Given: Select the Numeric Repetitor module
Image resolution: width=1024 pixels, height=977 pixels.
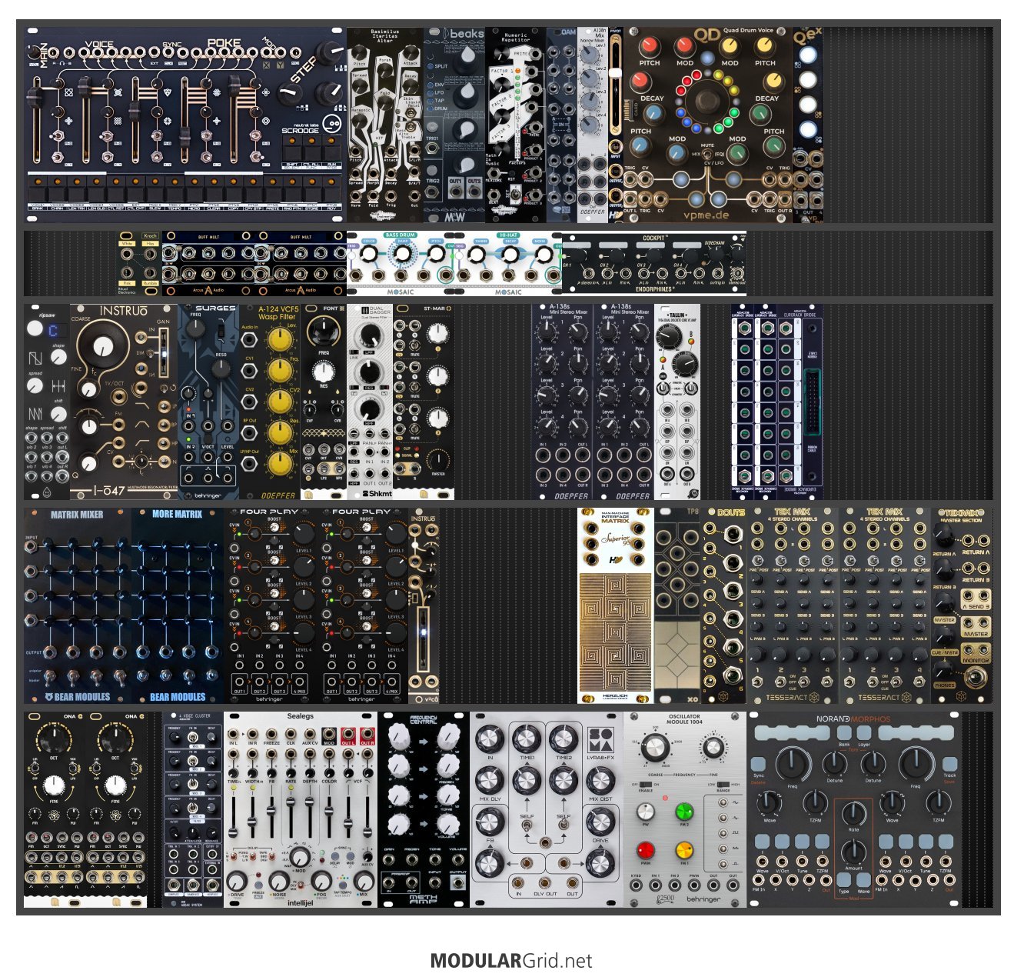Looking at the screenshot, I should [516, 125].
